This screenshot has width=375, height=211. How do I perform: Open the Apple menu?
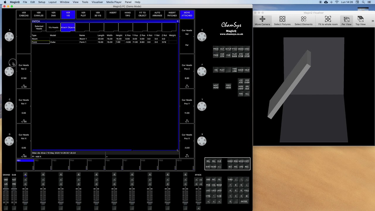click(5, 2)
